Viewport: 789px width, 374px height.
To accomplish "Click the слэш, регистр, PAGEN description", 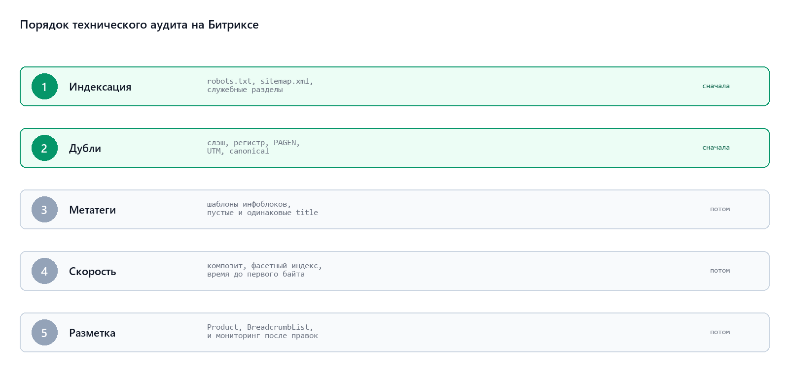I will (x=253, y=147).
